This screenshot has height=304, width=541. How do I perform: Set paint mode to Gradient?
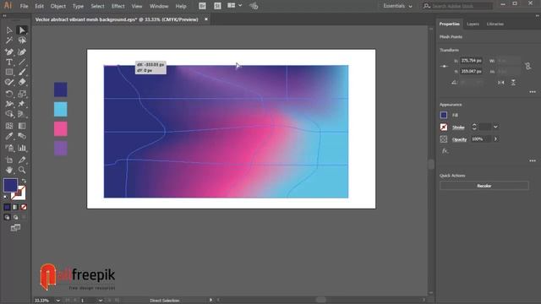click(15, 207)
